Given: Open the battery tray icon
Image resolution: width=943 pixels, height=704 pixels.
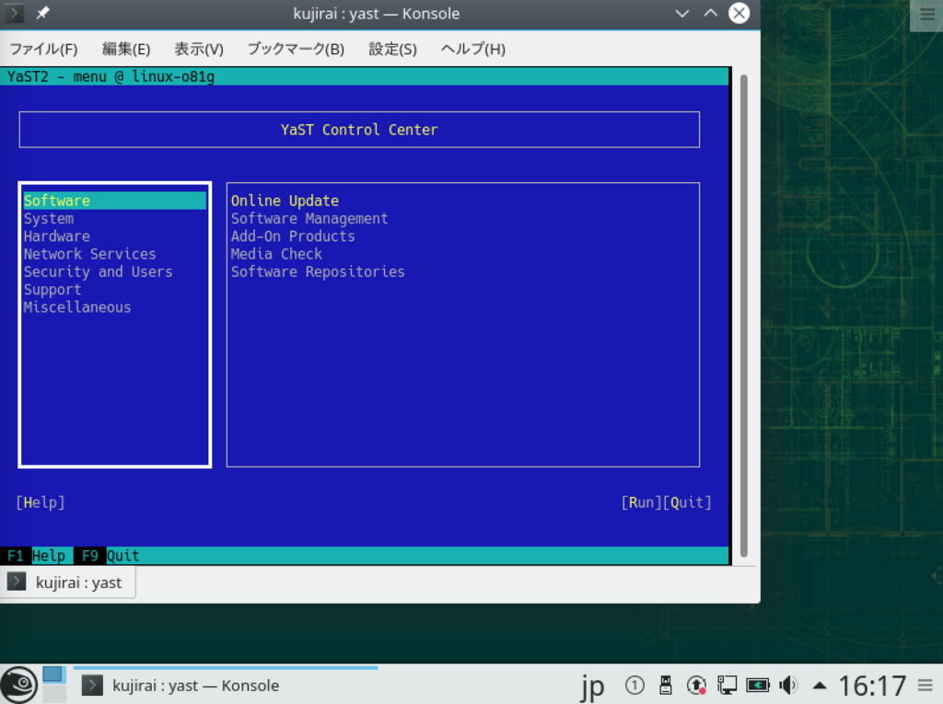Looking at the screenshot, I should click(x=758, y=686).
